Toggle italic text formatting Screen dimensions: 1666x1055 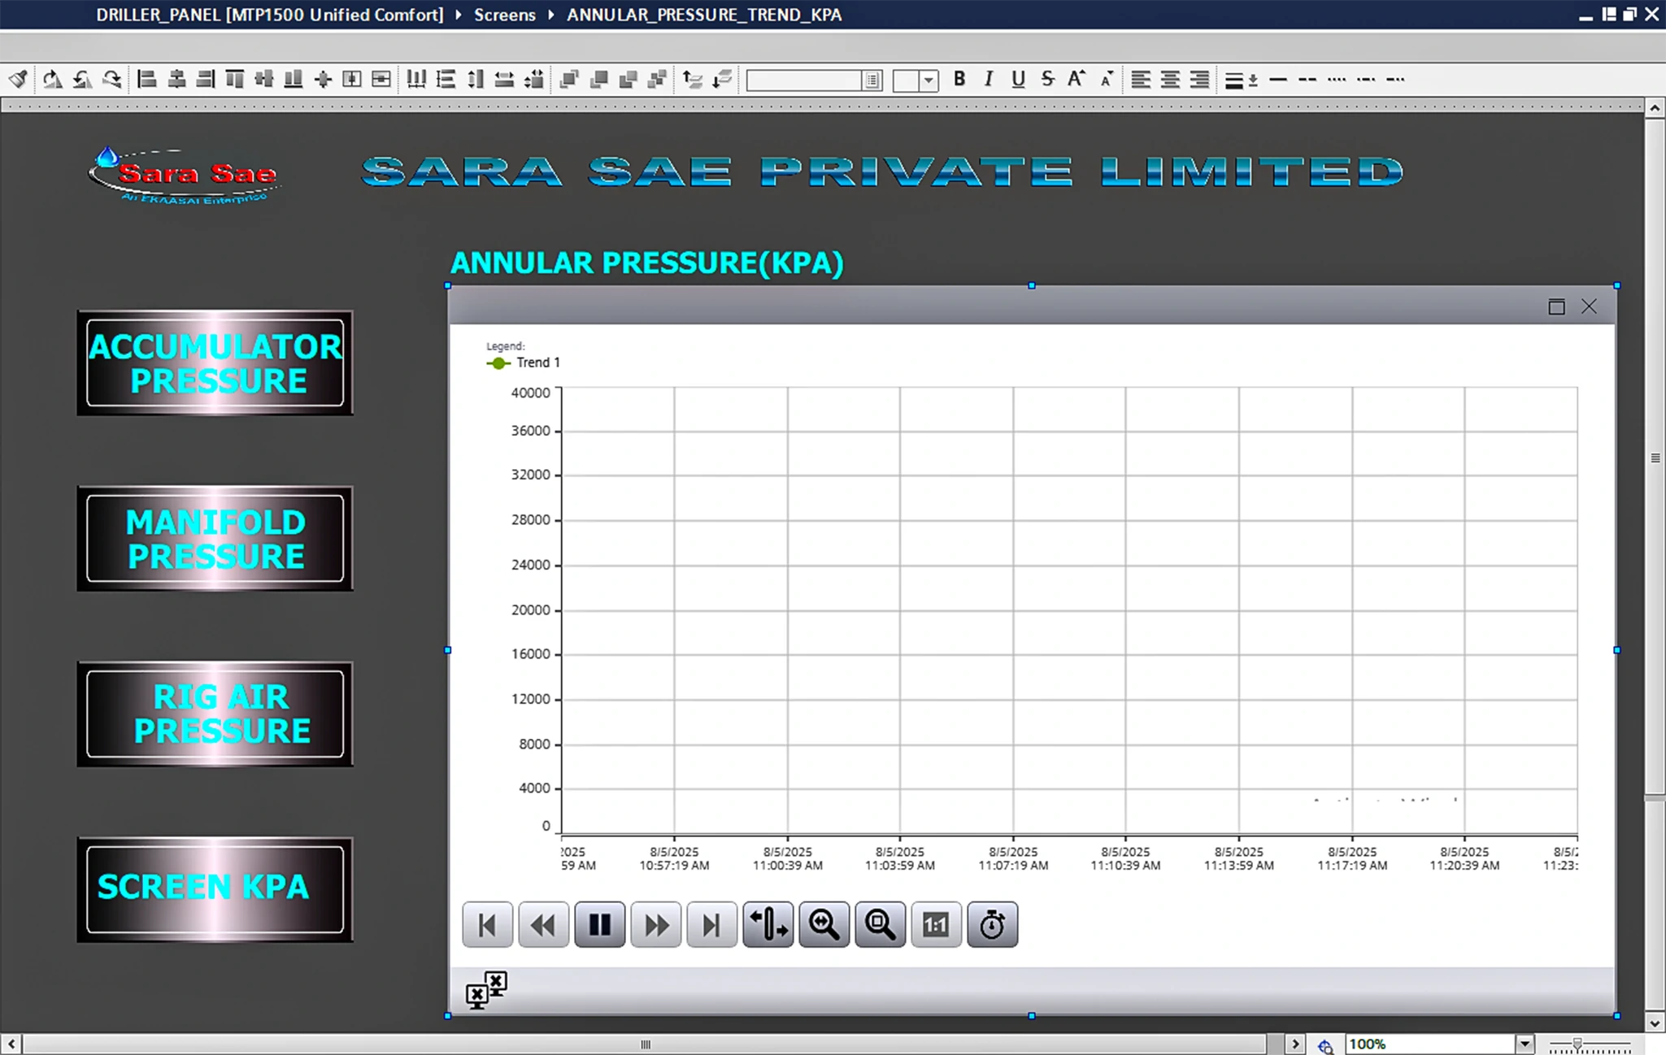pyautogui.click(x=989, y=80)
